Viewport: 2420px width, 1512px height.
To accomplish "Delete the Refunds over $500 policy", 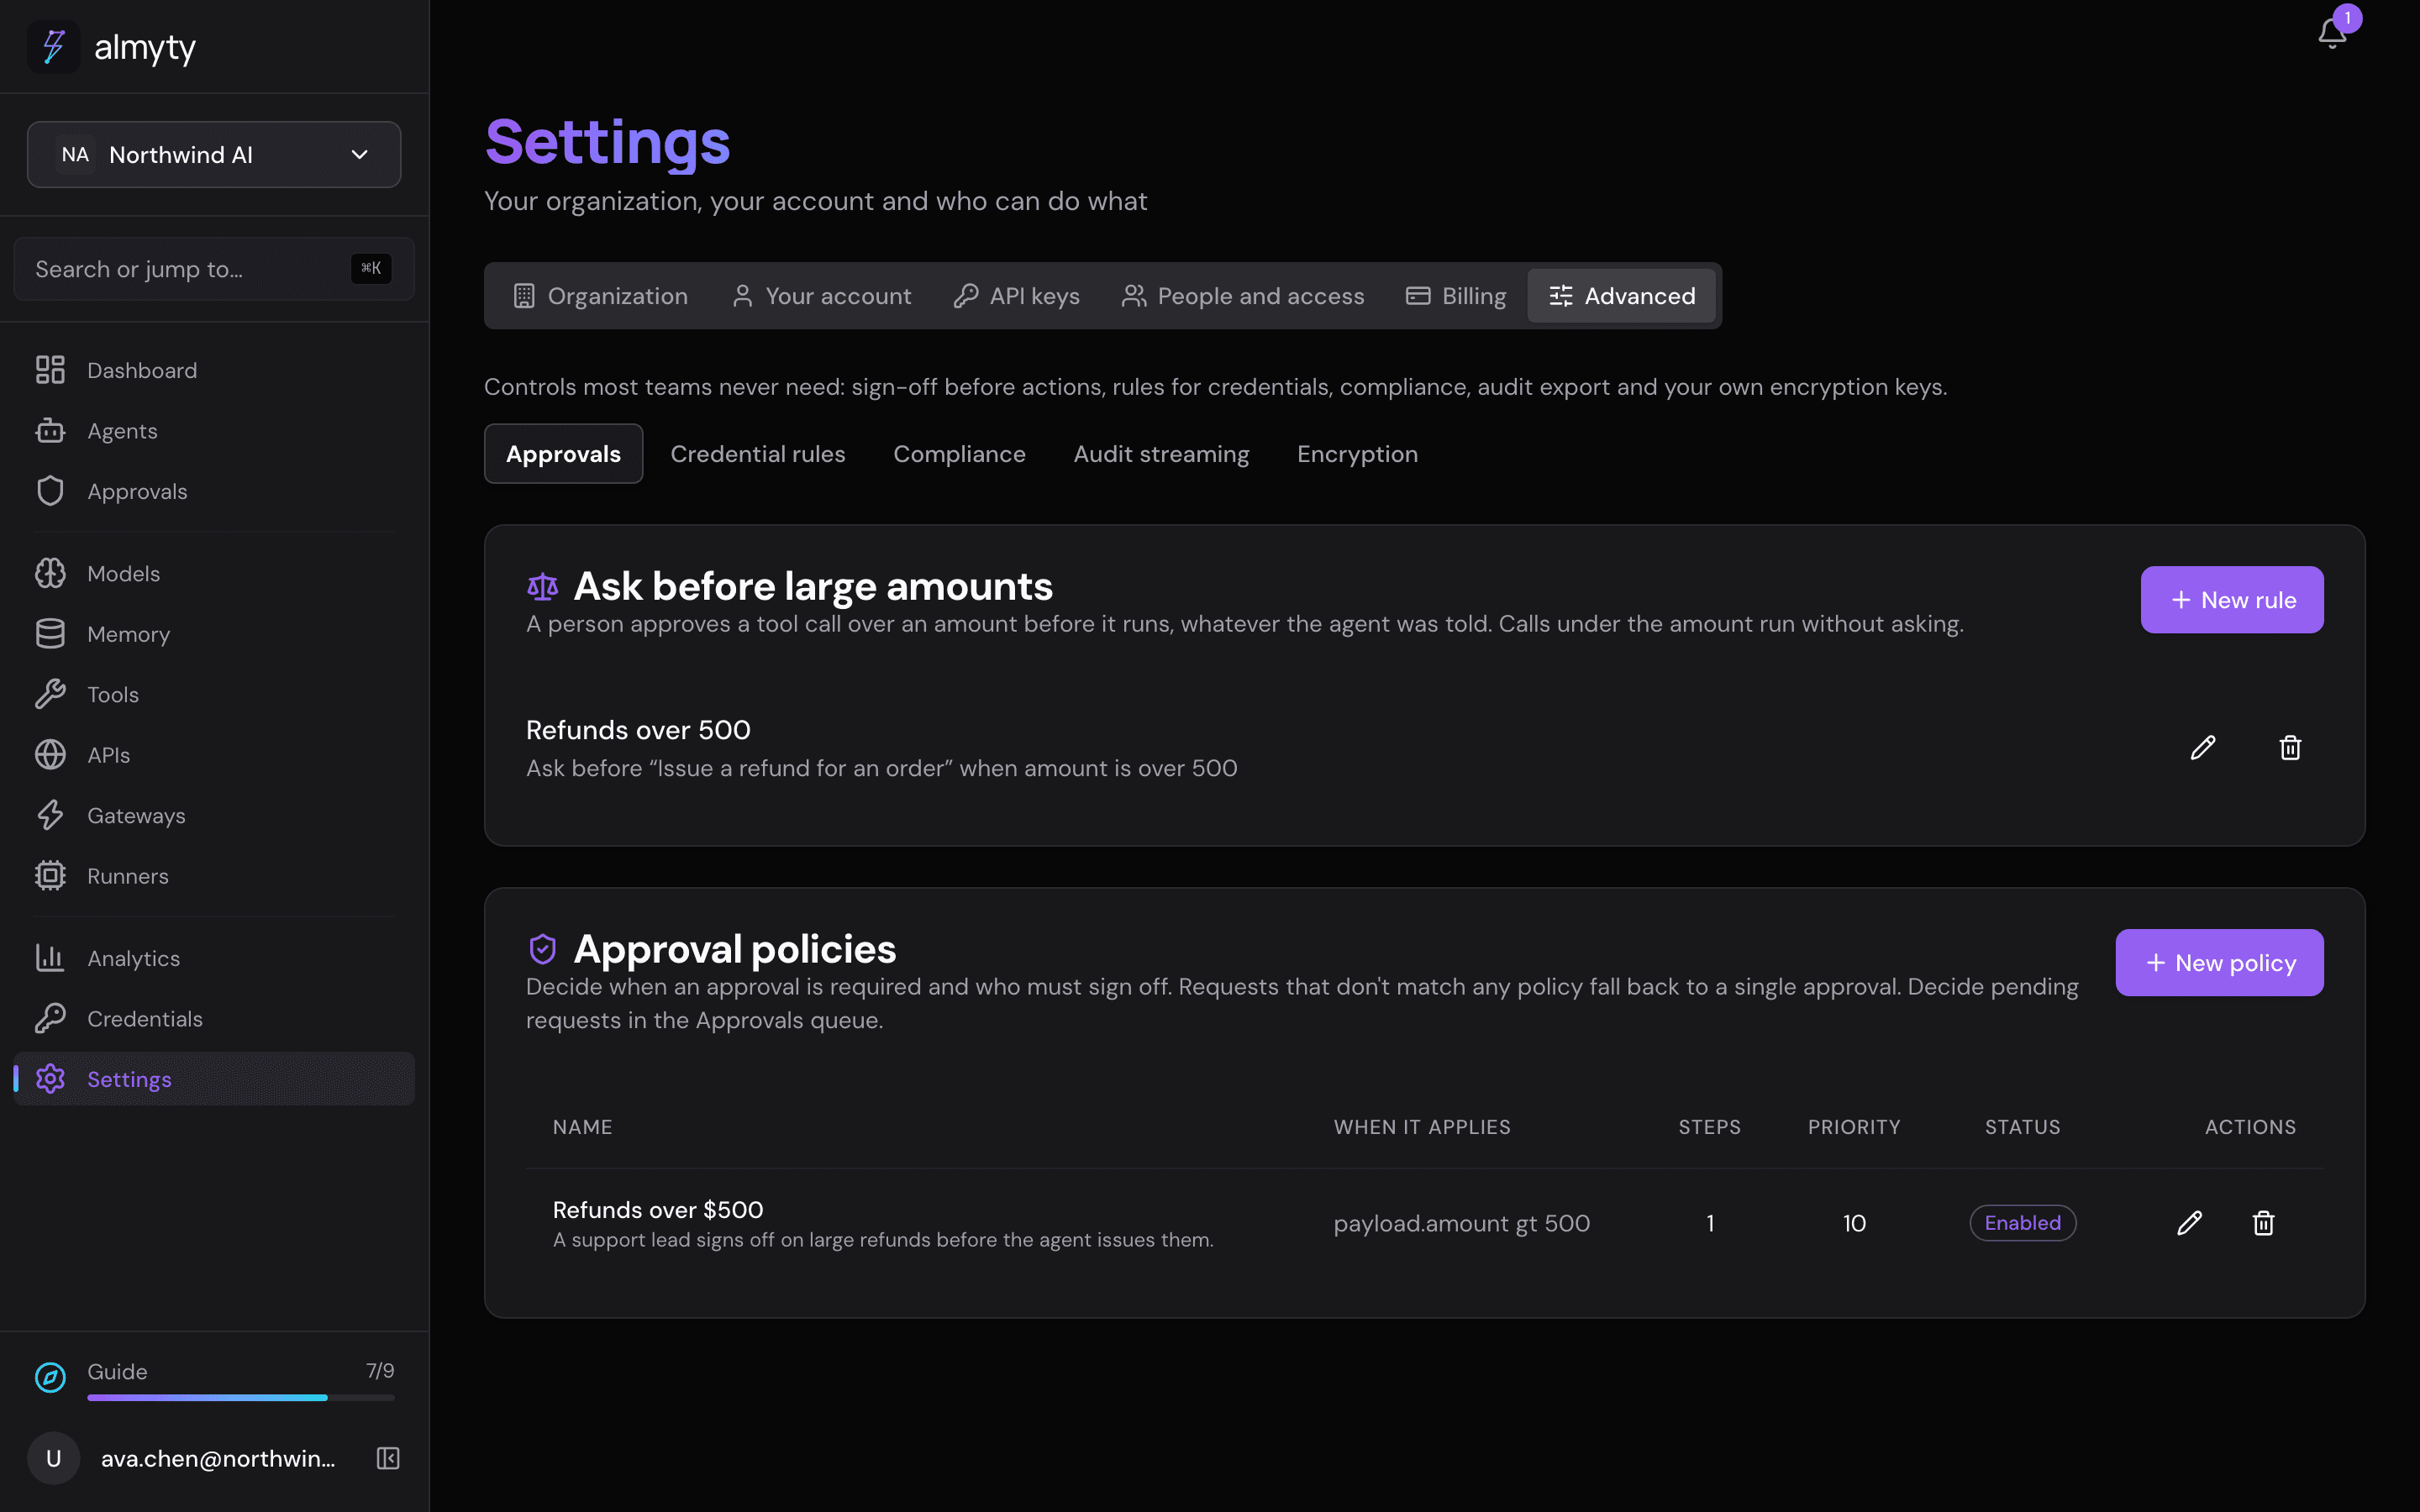I will point(2263,1223).
